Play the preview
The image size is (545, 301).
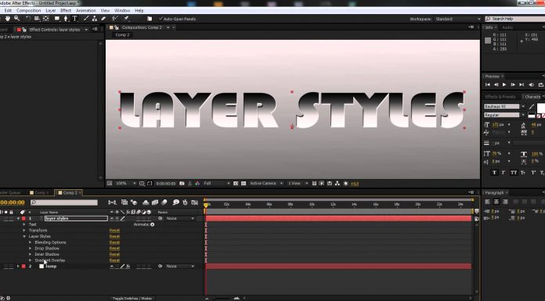point(504,84)
